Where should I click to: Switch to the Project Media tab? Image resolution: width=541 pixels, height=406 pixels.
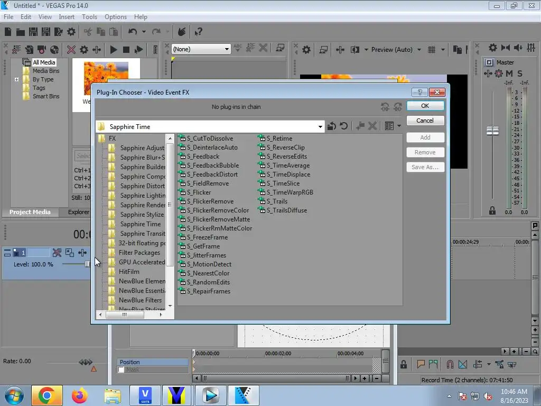click(x=30, y=212)
